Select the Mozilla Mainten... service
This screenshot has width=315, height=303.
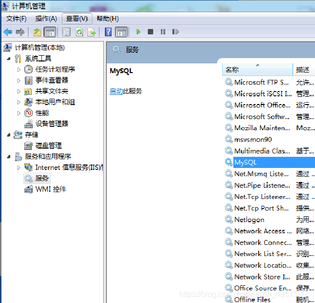click(x=262, y=128)
